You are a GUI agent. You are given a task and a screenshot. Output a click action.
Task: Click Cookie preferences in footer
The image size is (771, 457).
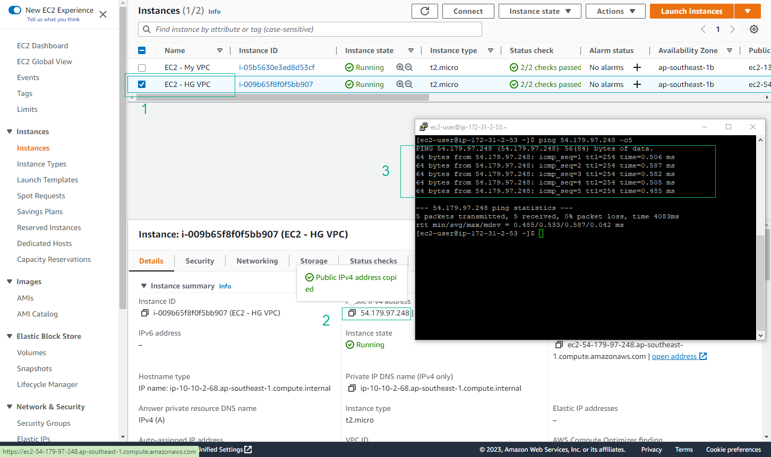coord(733,450)
